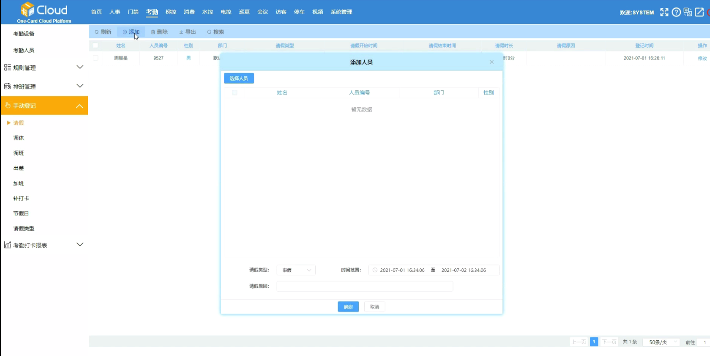Click the language translation icon
710x356 pixels.
[688, 12]
